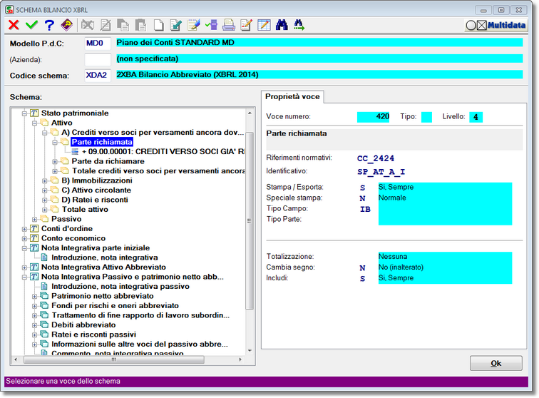Viewport: 539px width, 398px height.
Task: Select the Parte richiamata tree item
Action: [x=102, y=142]
